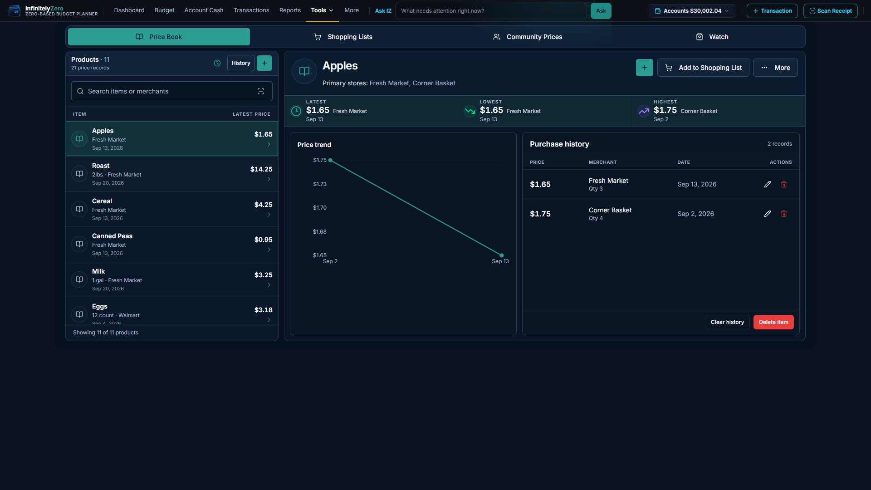Add new product with the plus icon
This screenshot has height=490, width=871.
(264, 63)
